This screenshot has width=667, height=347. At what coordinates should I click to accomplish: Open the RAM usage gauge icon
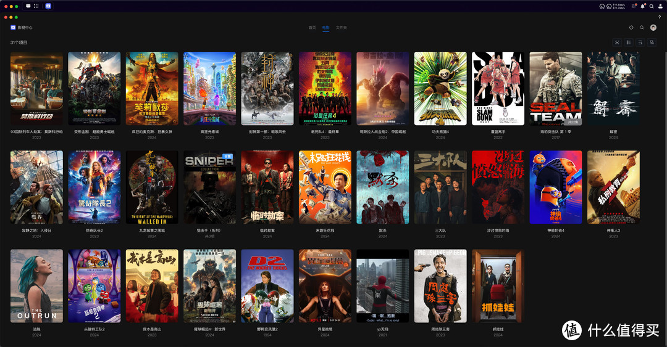tap(609, 6)
